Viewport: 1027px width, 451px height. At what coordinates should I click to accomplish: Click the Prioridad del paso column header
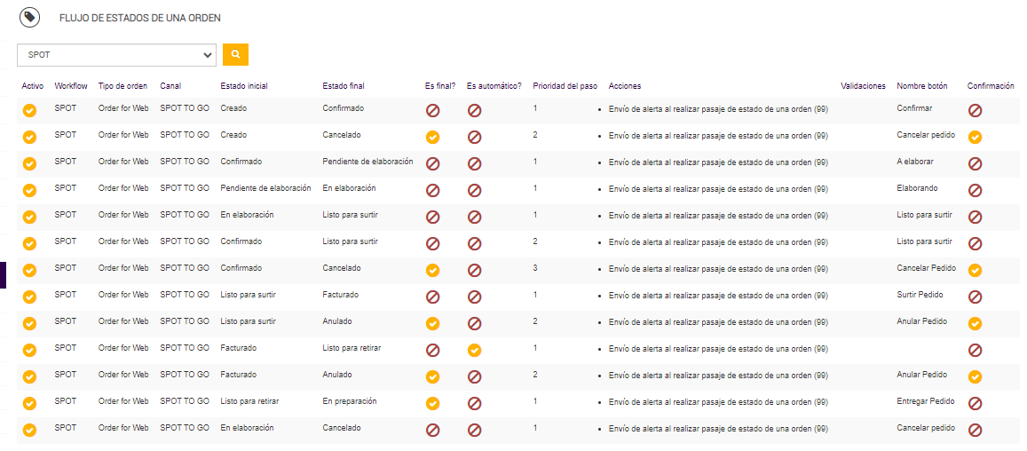(x=565, y=86)
